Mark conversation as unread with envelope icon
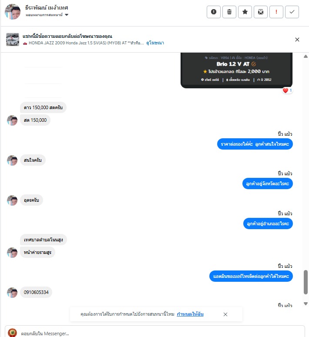 click(x=261, y=12)
